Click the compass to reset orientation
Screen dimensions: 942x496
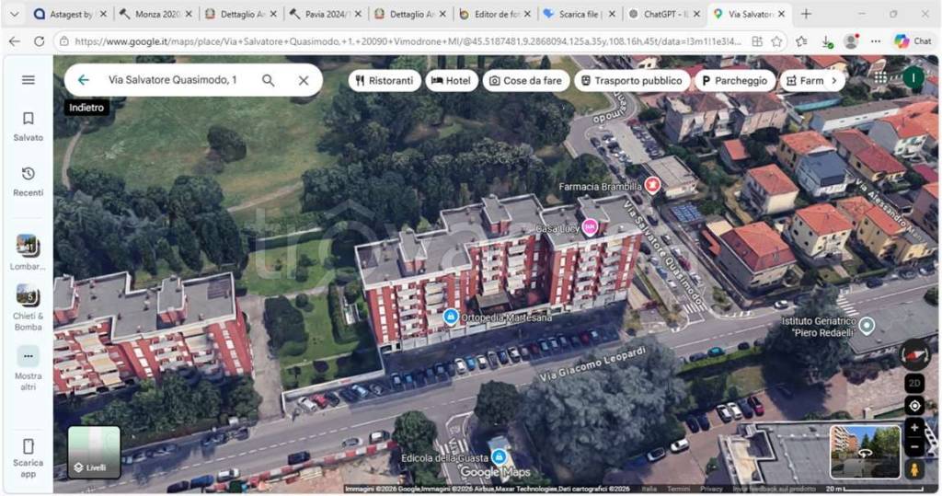tap(914, 353)
